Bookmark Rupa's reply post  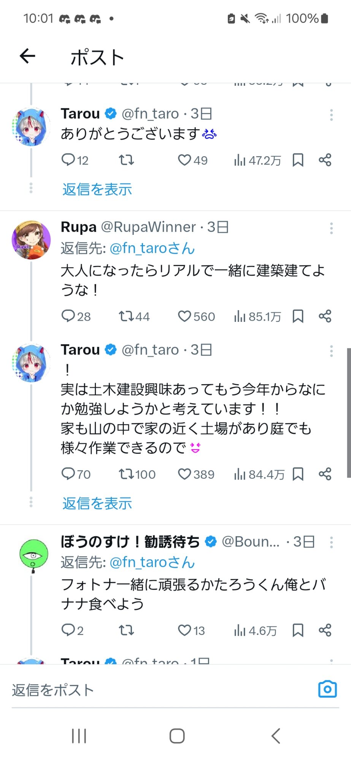298,316
